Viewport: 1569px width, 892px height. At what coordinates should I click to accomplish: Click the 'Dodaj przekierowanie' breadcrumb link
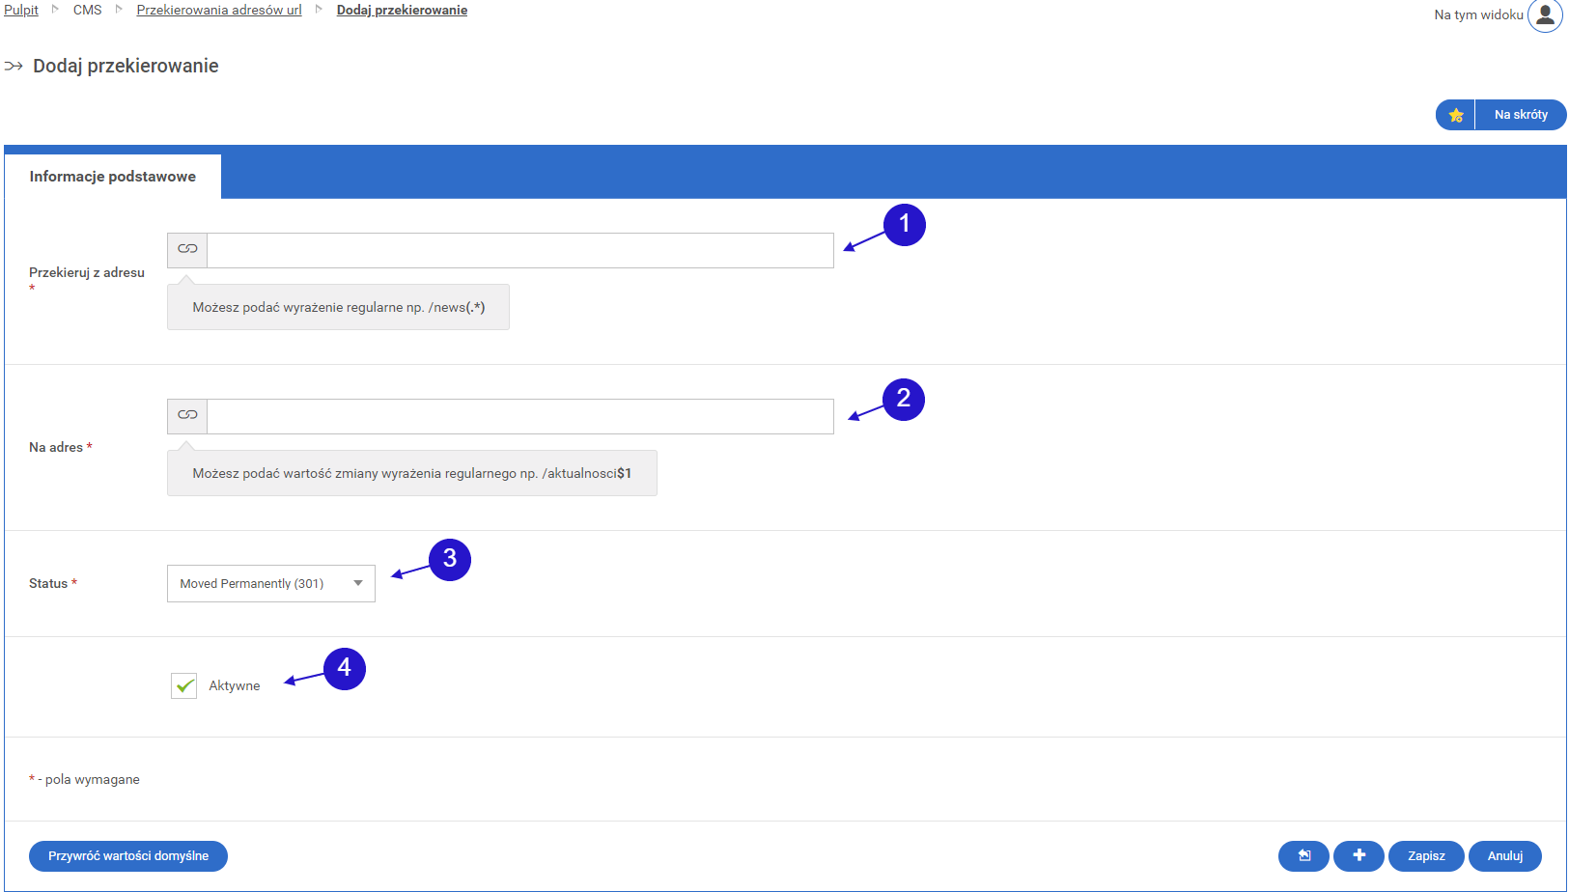tap(402, 10)
